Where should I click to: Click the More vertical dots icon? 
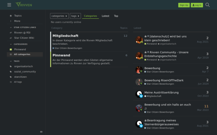tap(11, 21)
